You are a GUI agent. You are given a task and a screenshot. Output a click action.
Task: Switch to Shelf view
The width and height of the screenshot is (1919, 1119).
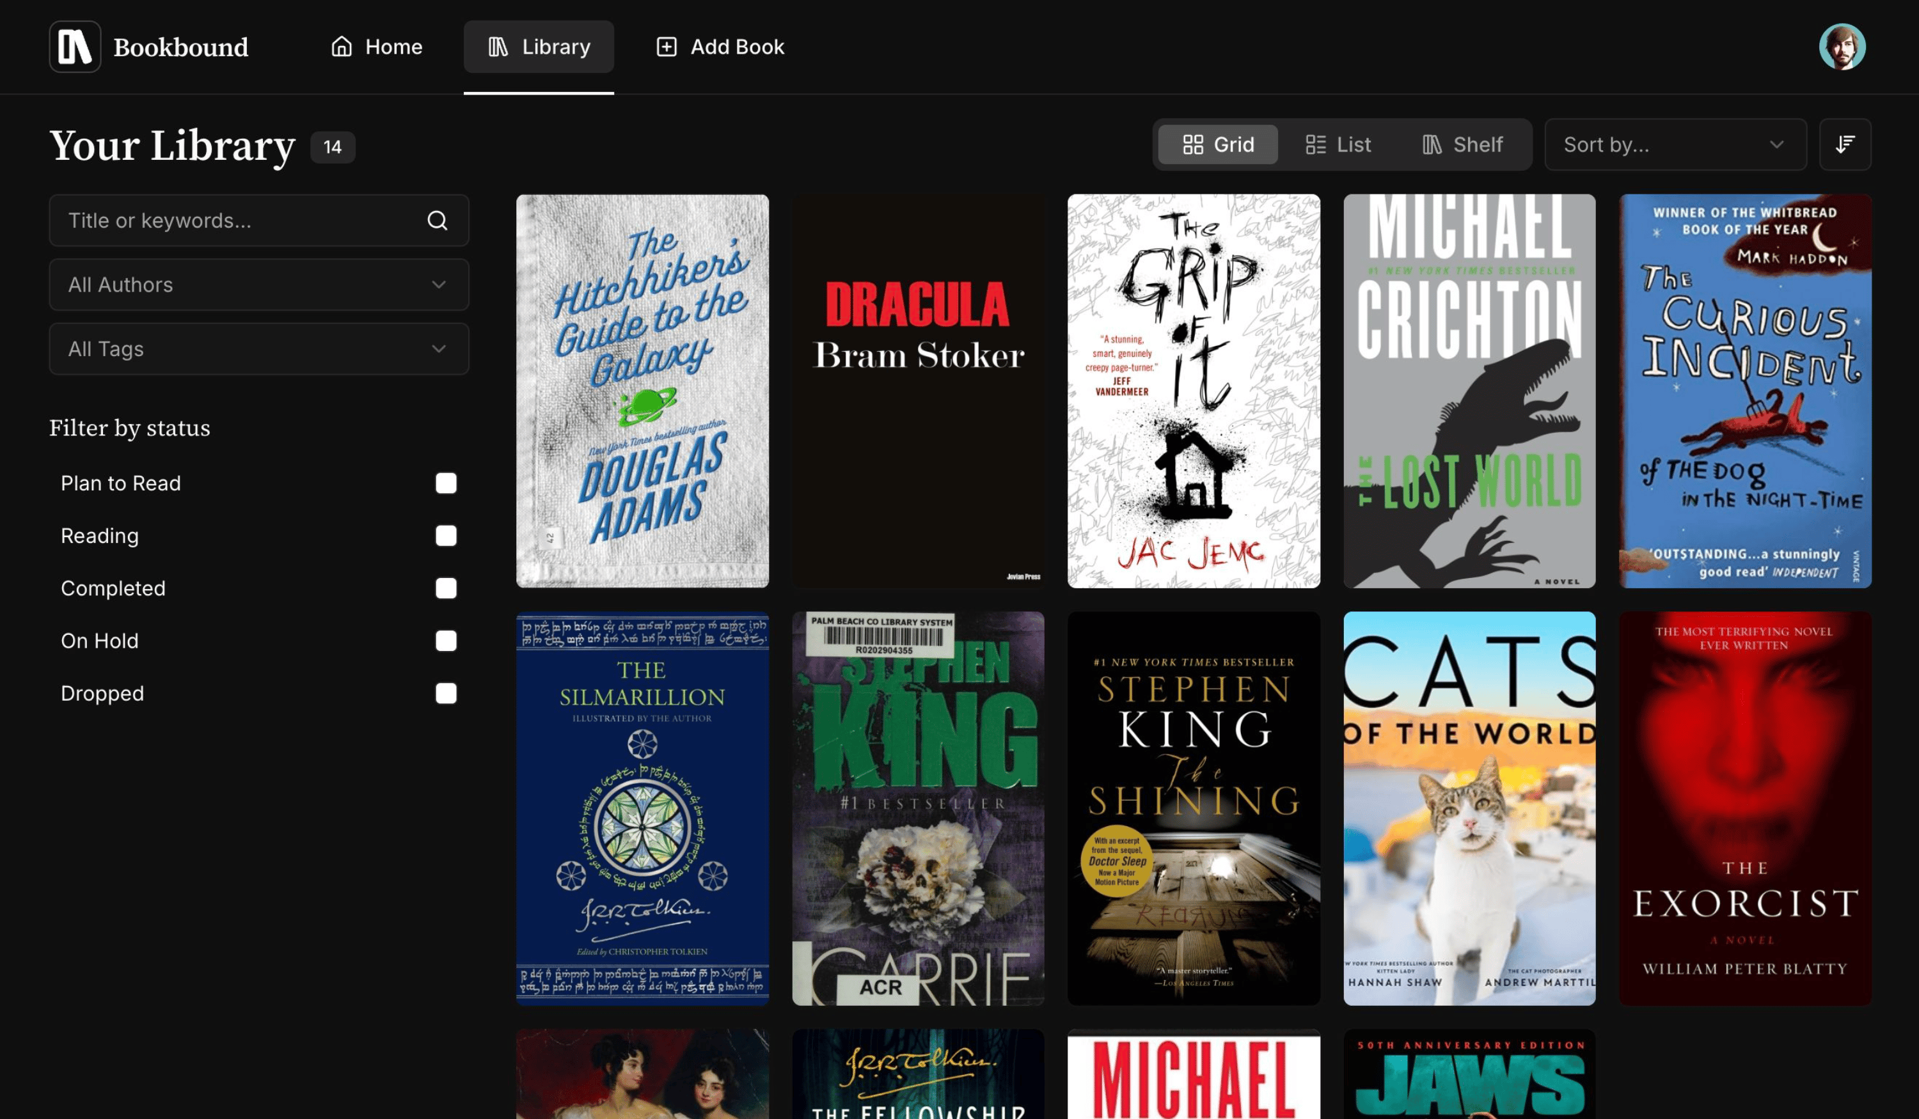point(1462,144)
